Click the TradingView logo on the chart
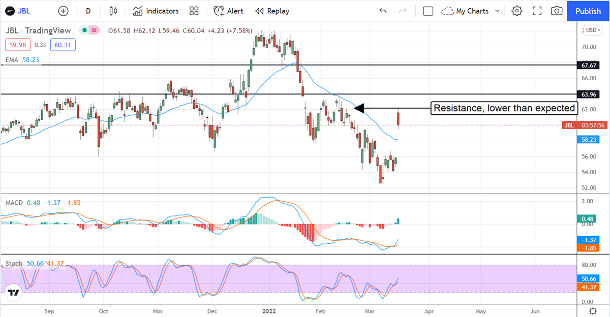 pos(14,293)
